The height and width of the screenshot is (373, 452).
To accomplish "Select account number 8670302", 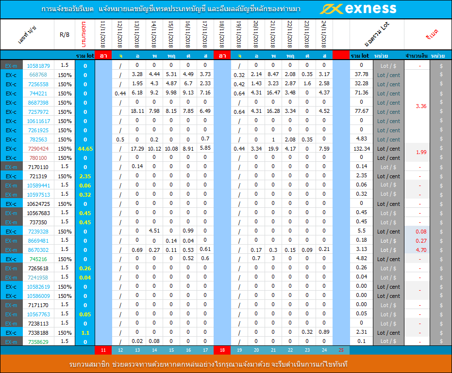I will pyautogui.click(x=38, y=250).
